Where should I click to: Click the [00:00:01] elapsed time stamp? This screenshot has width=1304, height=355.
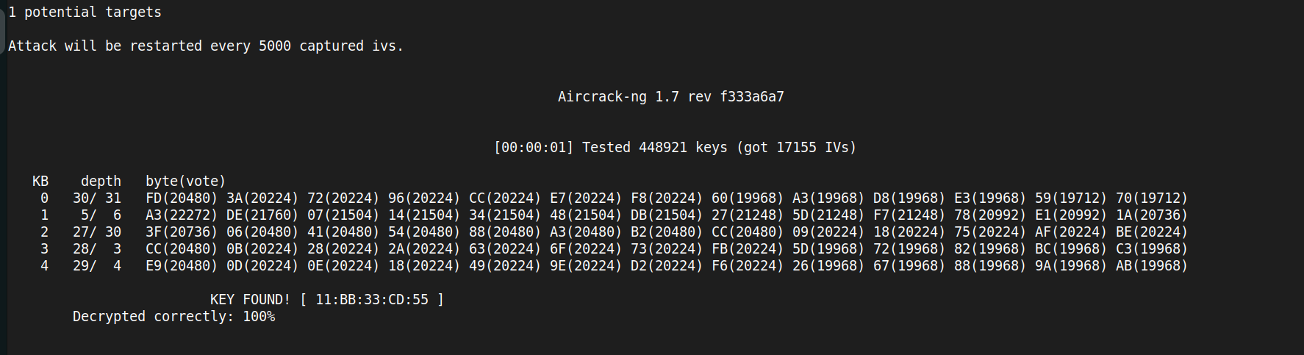pyautogui.click(x=533, y=148)
